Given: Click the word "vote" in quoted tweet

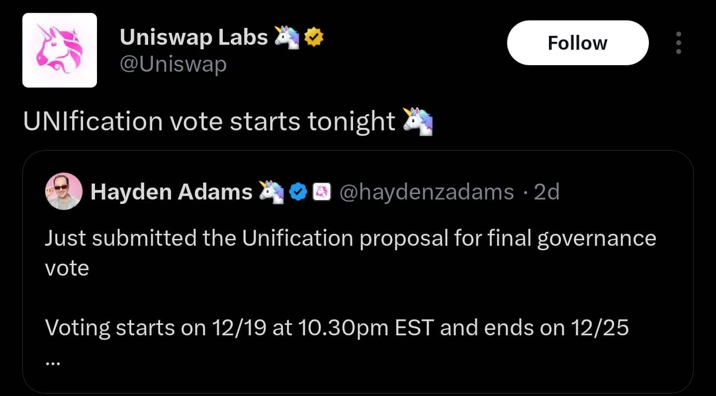Looking at the screenshot, I should pyautogui.click(x=67, y=268).
